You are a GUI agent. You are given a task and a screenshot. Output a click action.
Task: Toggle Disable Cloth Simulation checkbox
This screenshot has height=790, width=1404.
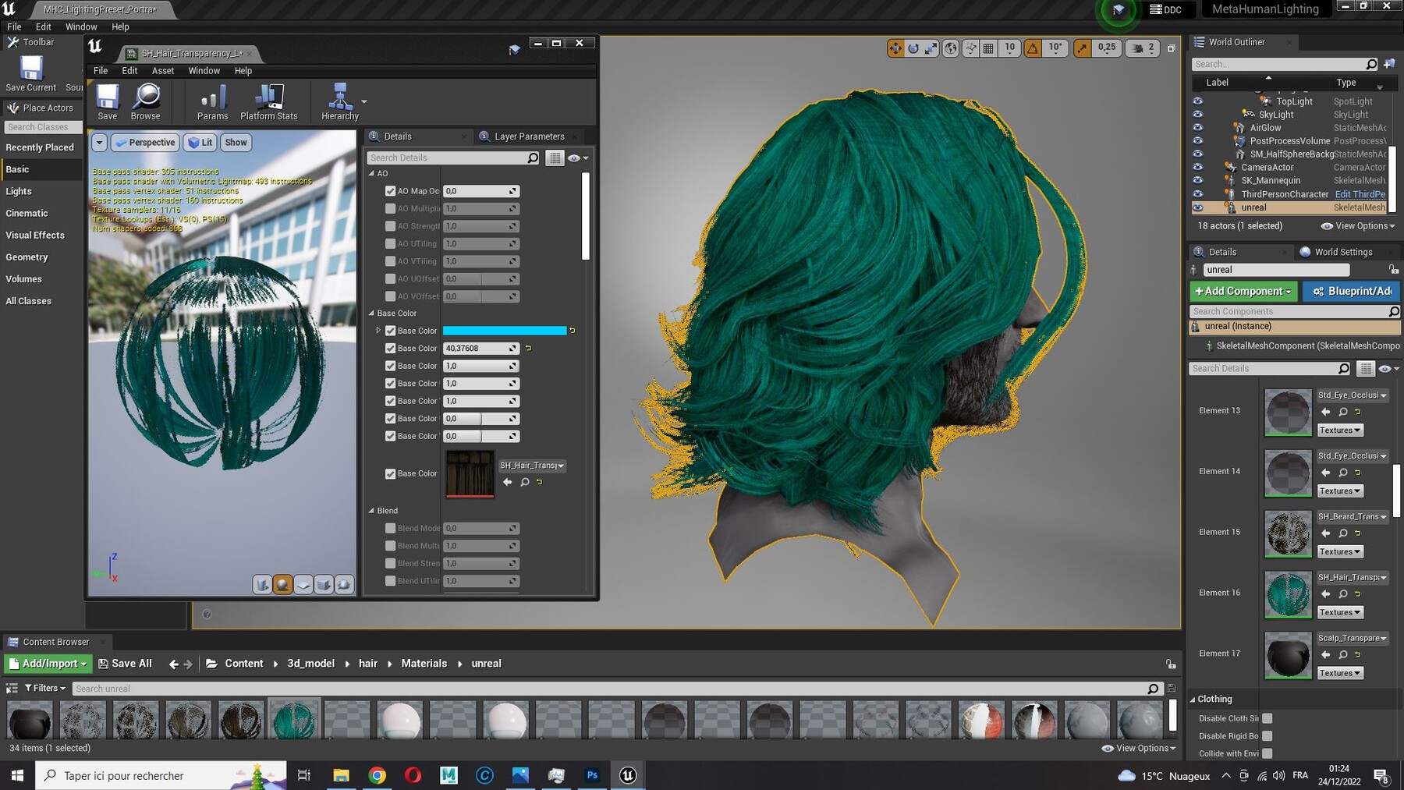1267,718
